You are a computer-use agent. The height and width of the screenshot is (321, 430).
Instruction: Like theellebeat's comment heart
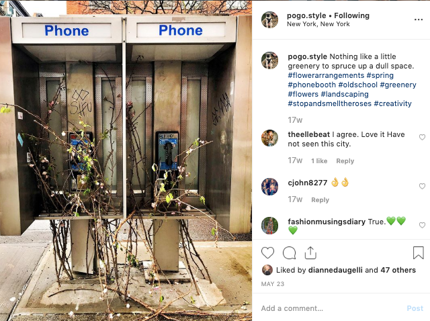422,137
